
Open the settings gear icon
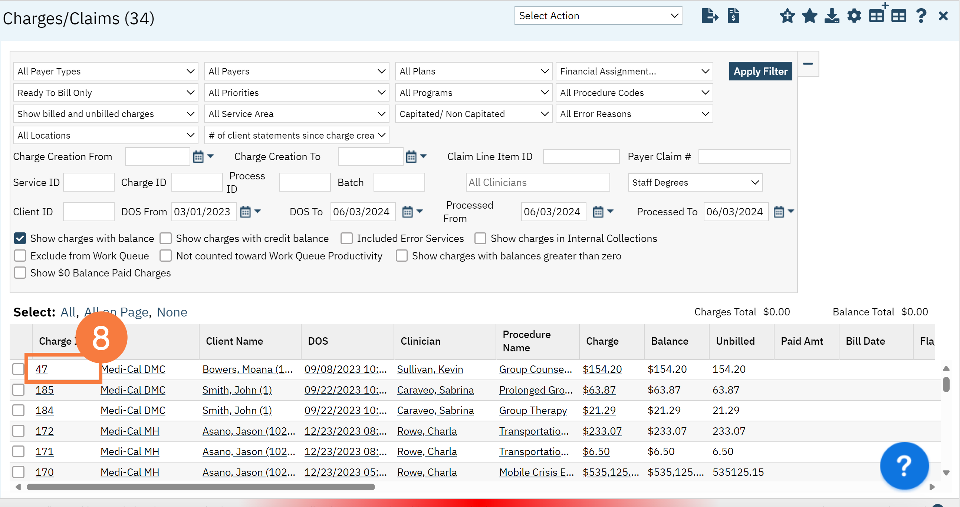(854, 16)
